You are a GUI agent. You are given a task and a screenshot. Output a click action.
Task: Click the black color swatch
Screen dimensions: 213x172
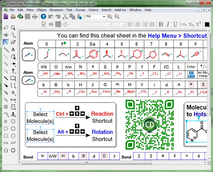[x=207, y=24]
